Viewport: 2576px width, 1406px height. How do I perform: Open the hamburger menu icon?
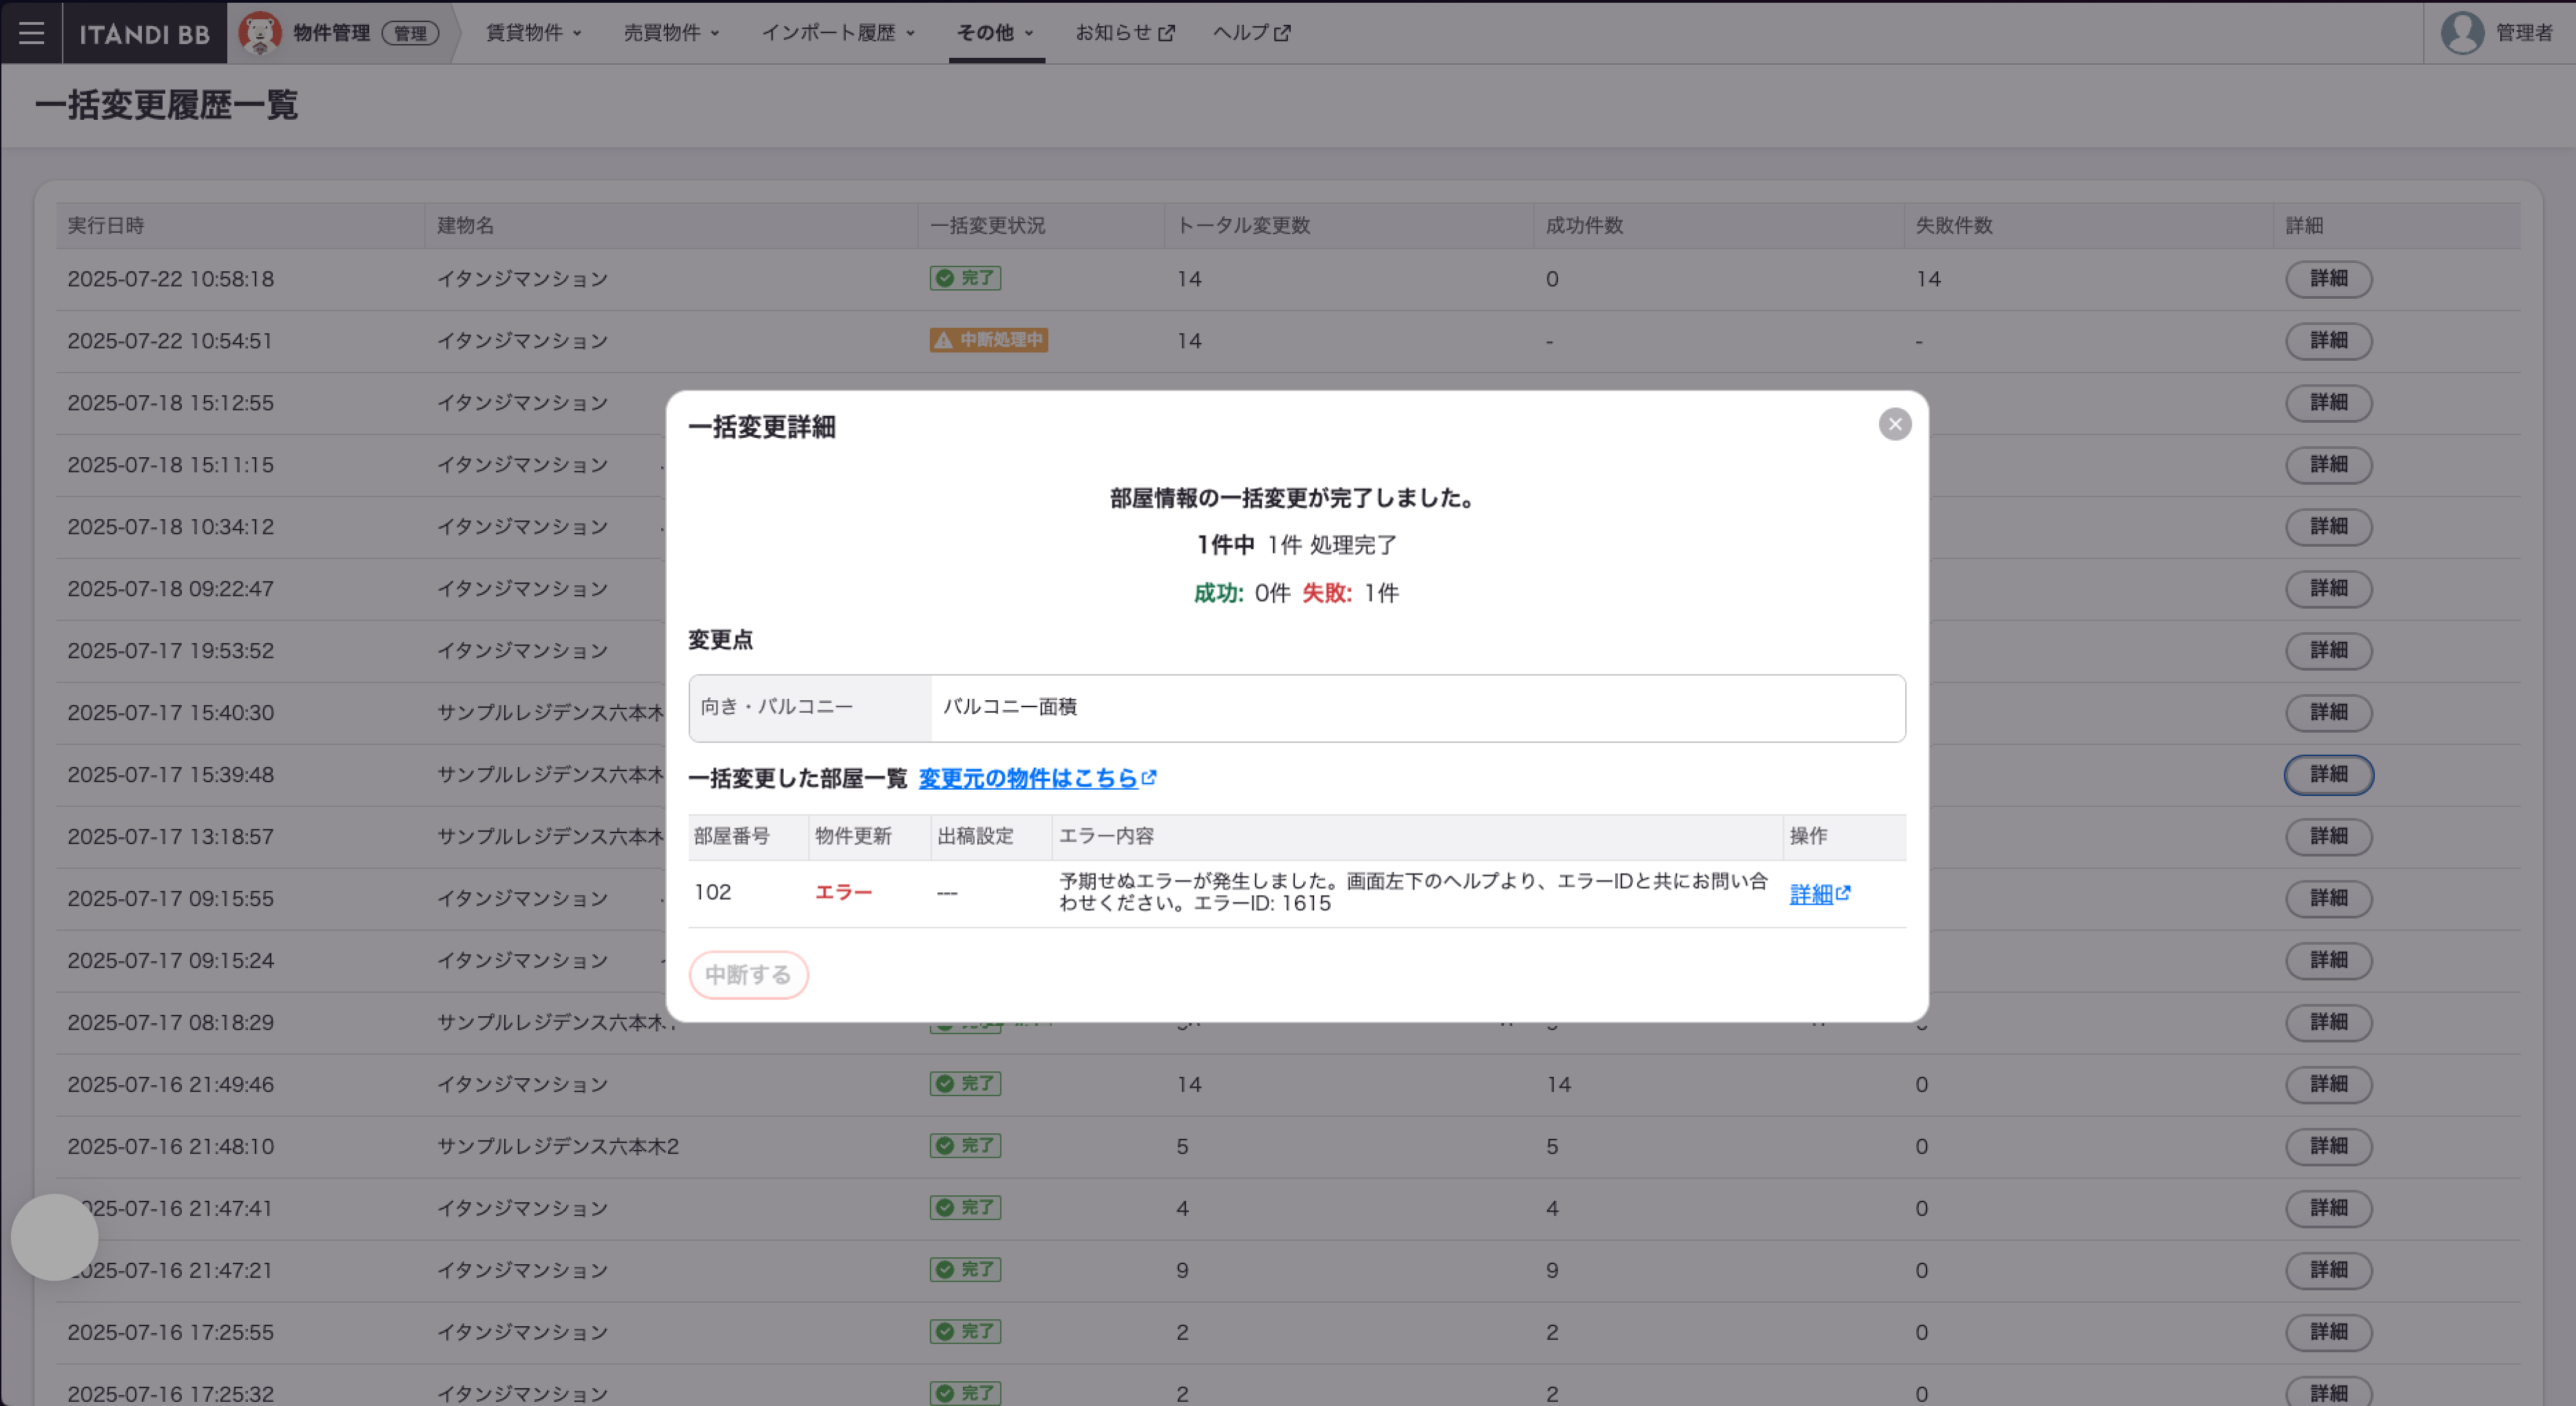tap(31, 33)
